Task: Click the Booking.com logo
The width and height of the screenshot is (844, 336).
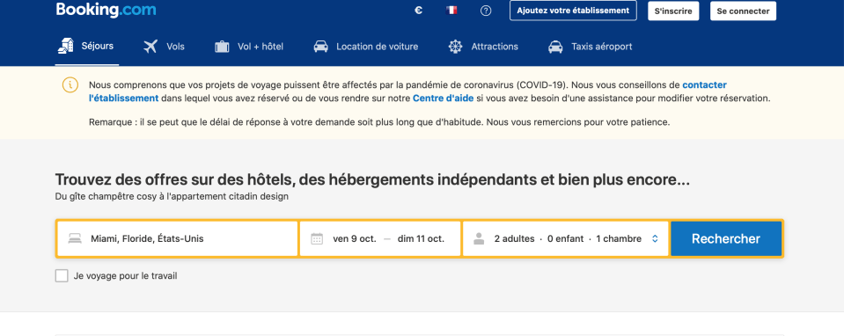Action: click(x=106, y=10)
